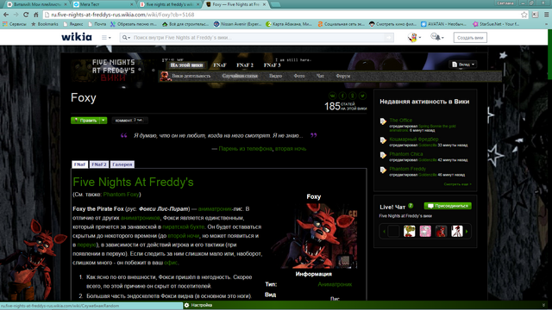Click the Присоединиться chat button
552x310 pixels.
(x=448, y=206)
